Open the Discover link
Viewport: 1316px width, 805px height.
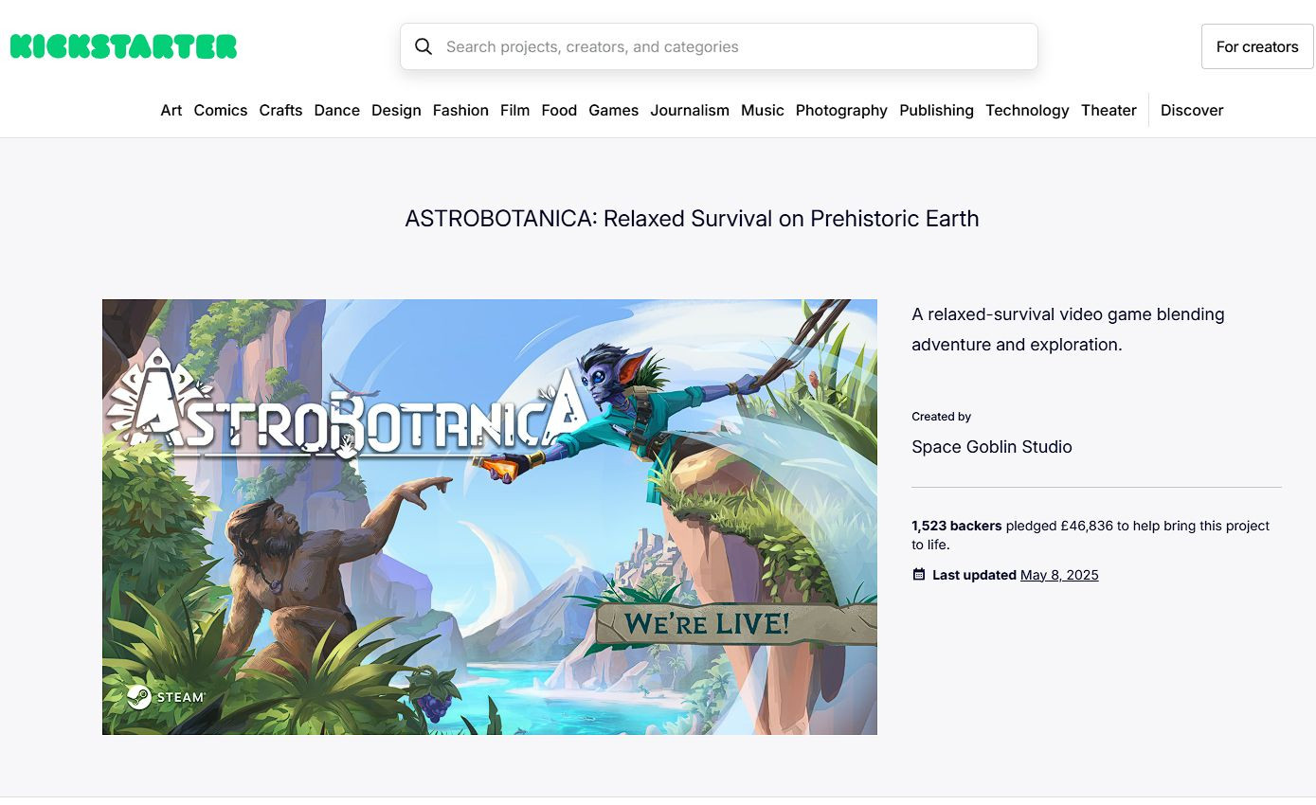tap(1192, 110)
